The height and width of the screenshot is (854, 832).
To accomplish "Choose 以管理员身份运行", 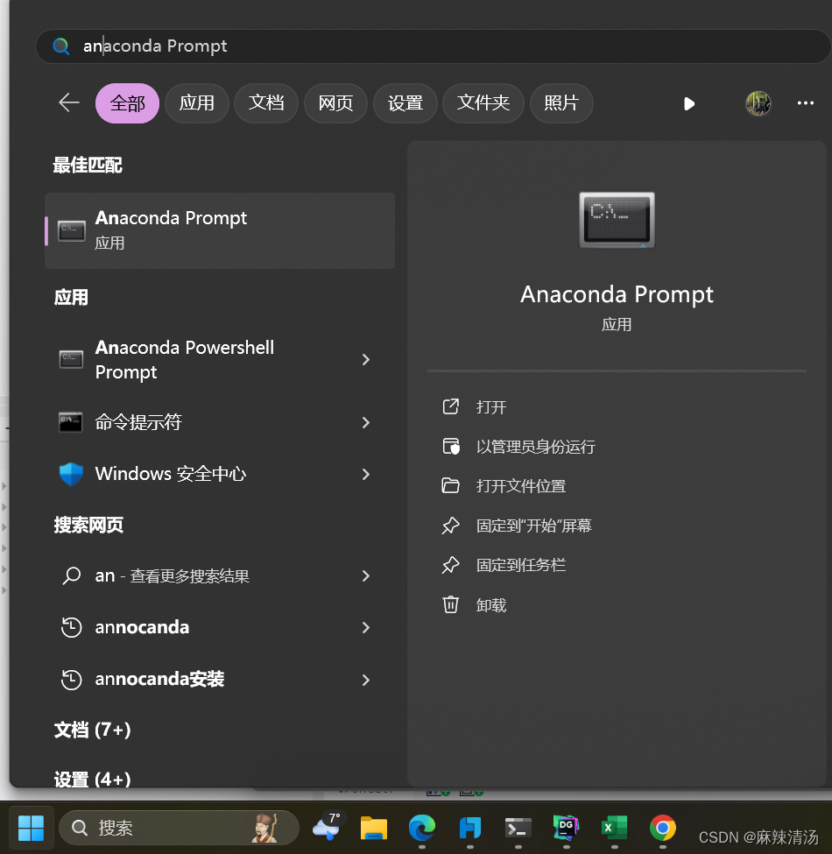I will pos(536,447).
